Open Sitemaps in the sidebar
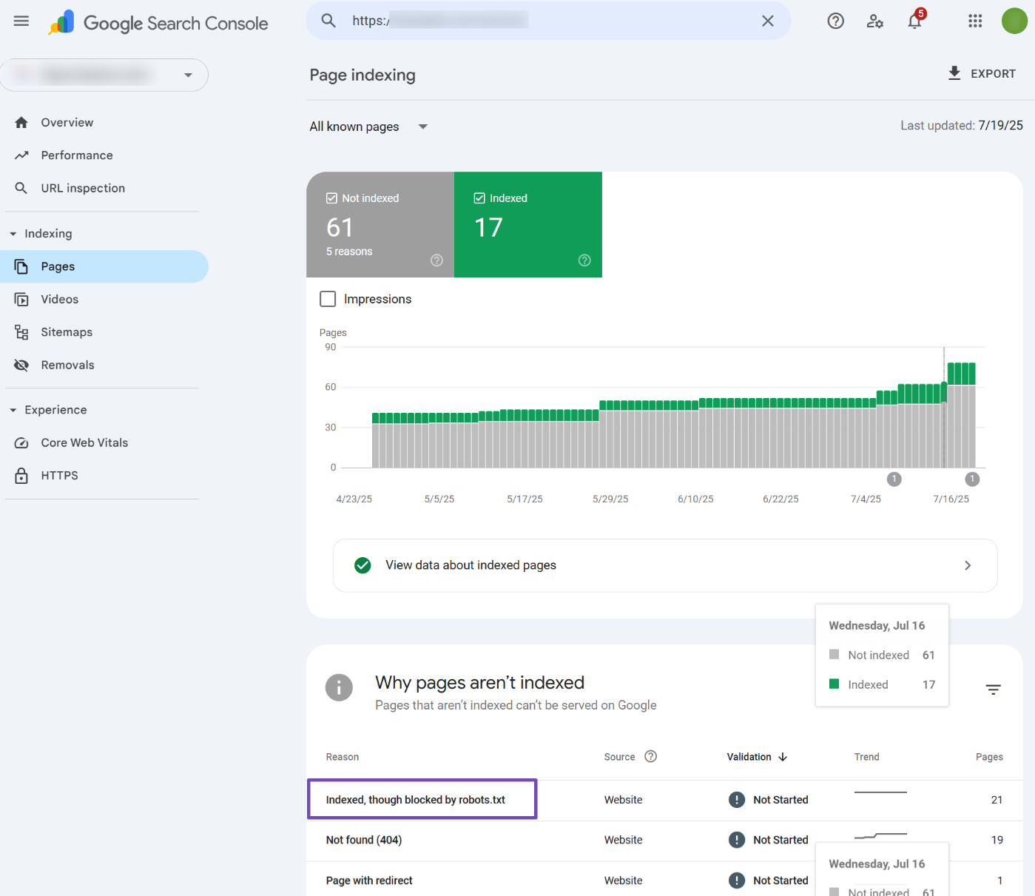 tap(67, 332)
